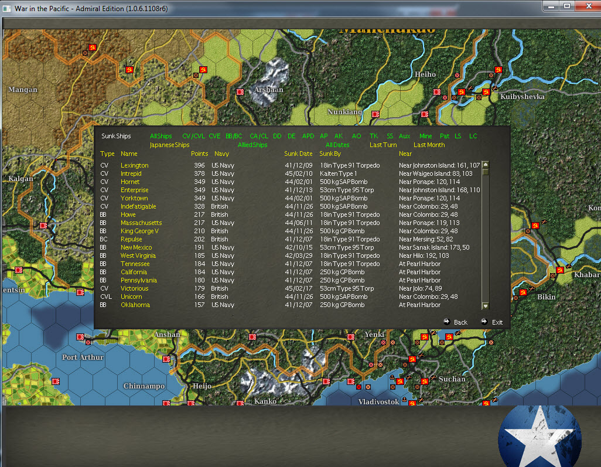The height and width of the screenshot is (467, 601).
Task: Open the Repulse ship entry
Action: tap(131, 239)
